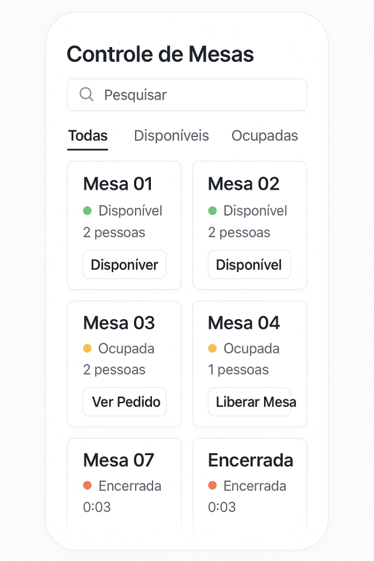Screen dimensions: 374x561
Task: Click the green status dot on Mesa 01
Action: [87, 211]
